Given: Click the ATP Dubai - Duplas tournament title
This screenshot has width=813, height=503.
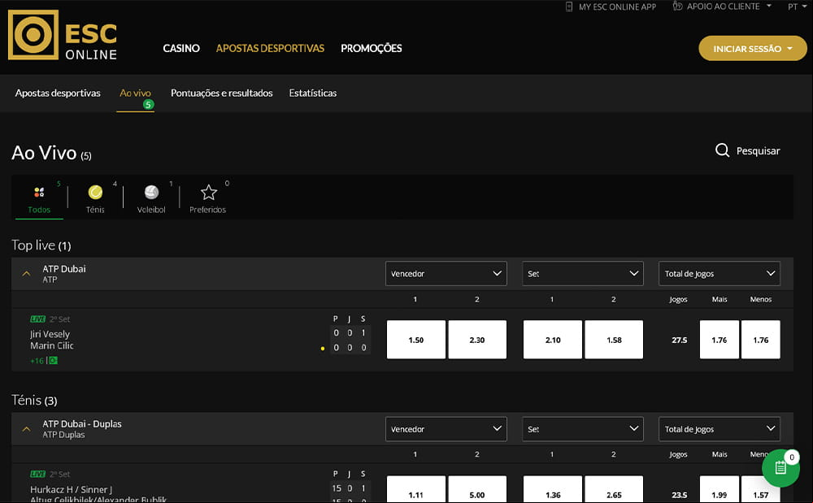Looking at the screenshot, I should click(82, 423).
